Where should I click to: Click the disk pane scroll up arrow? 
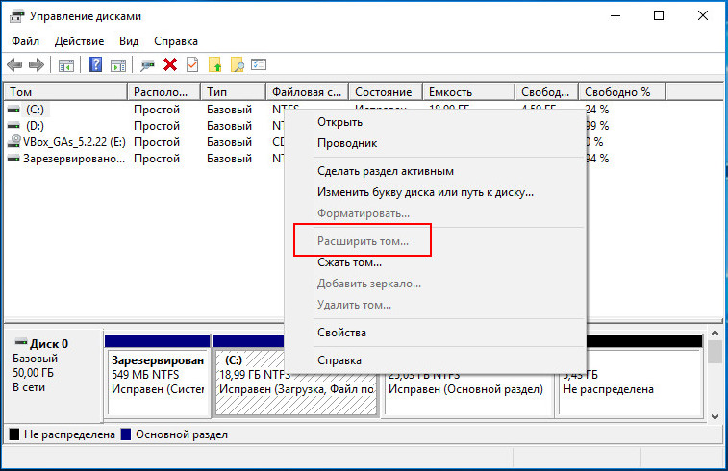715,333
